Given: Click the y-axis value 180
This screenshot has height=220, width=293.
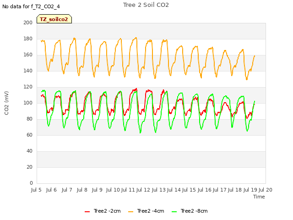Looking at the screenshot, I should [28, 38].
